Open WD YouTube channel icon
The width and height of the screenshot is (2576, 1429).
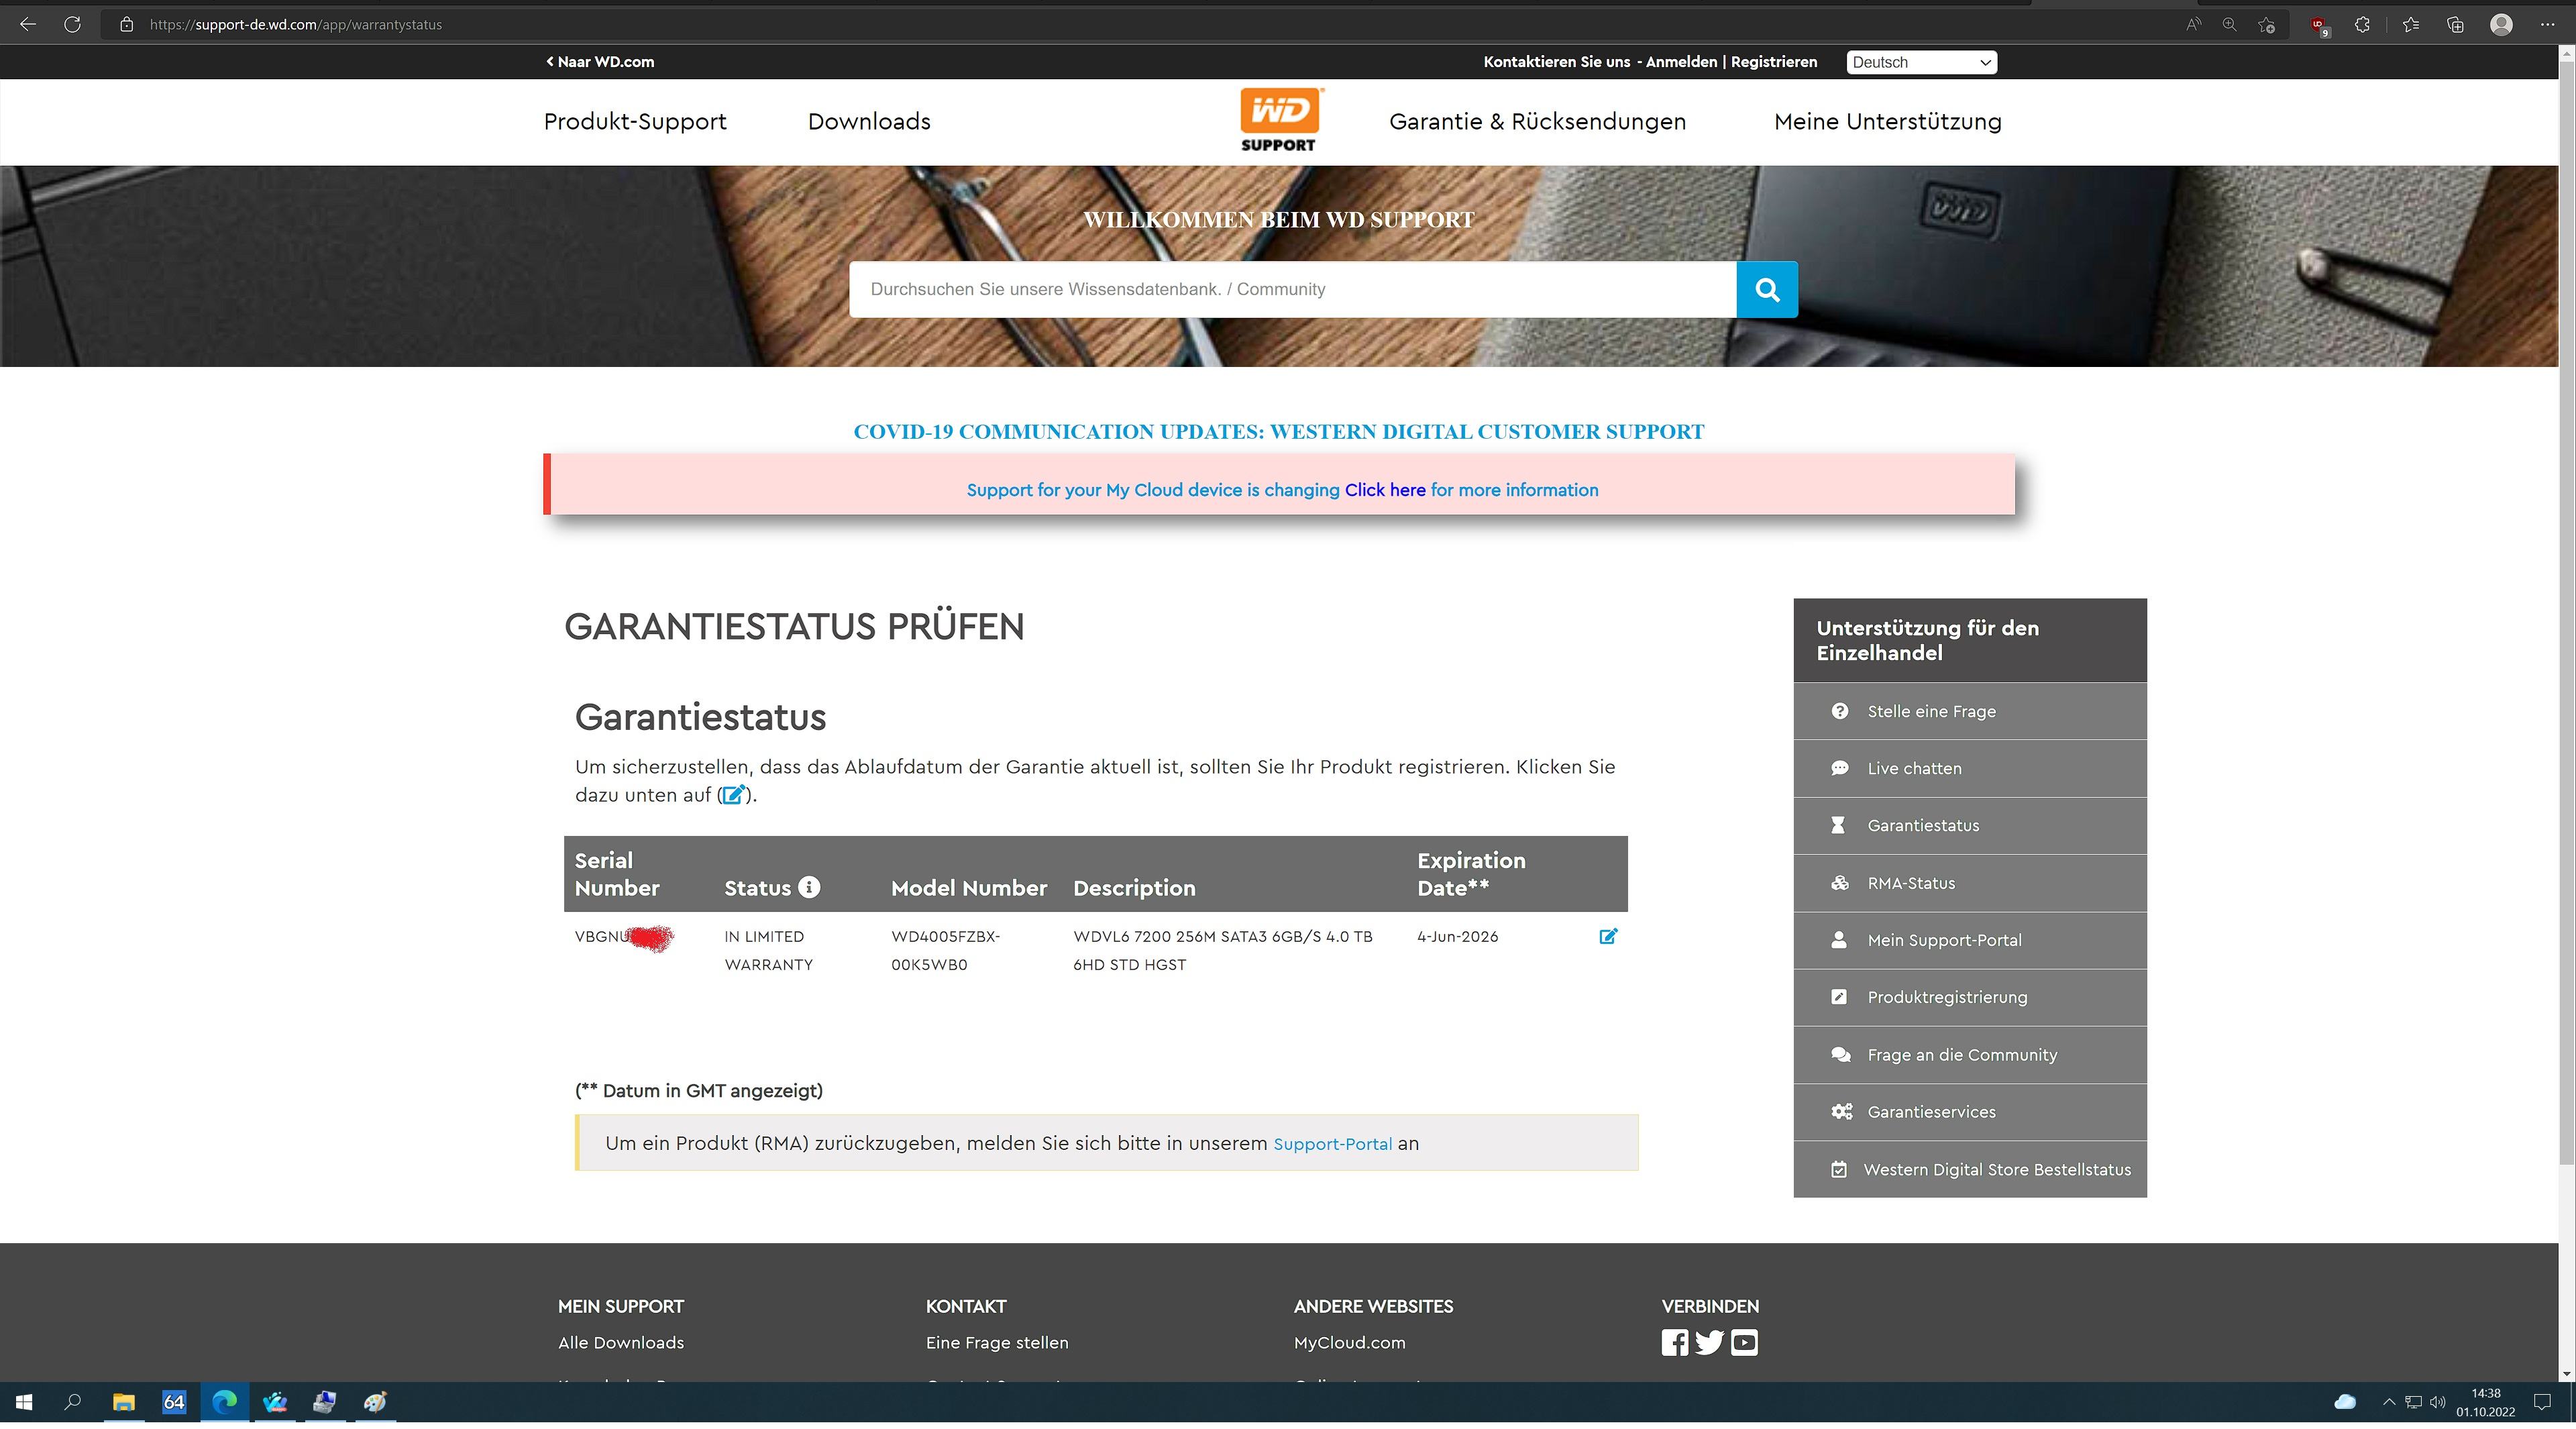(x=1744, y=1342)
